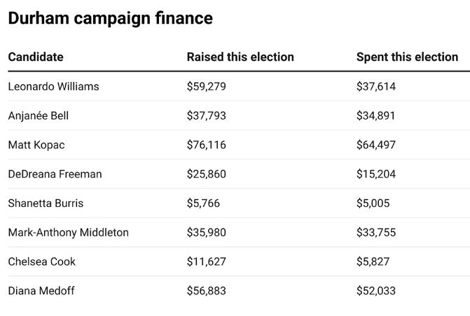Viewport: 470px width, 316px height.
Task: Select Shanetta Burris candidate cell
Action: tap(46, 203)
